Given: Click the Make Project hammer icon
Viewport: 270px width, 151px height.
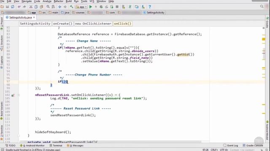Looking at the screenshot, I should (x=71, y=7).
